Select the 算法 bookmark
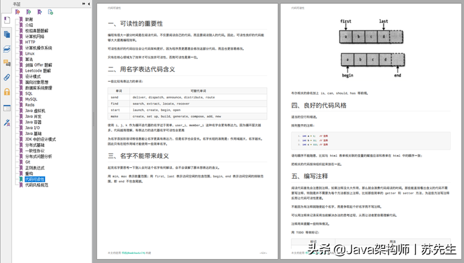The width and height of the screenshot is (464, 263). click(29, 59)
